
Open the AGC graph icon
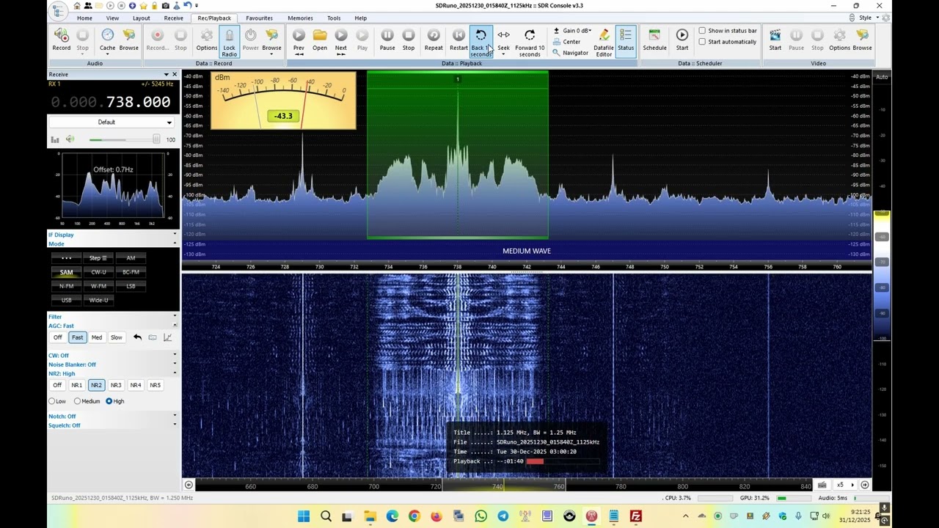pyautogui.click(x=167, y=337)
